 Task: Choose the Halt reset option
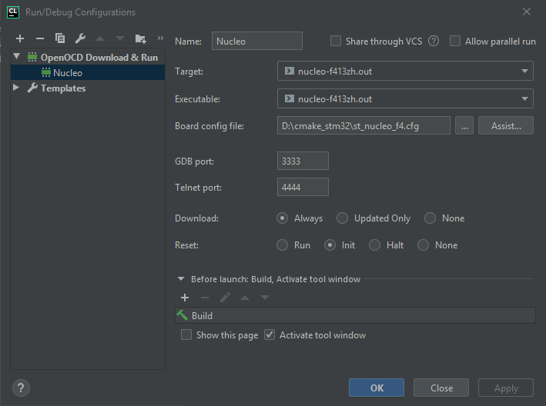pos(375,245)
